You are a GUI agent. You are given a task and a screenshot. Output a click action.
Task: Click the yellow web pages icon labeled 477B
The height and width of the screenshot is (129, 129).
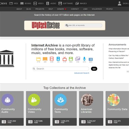38,59
